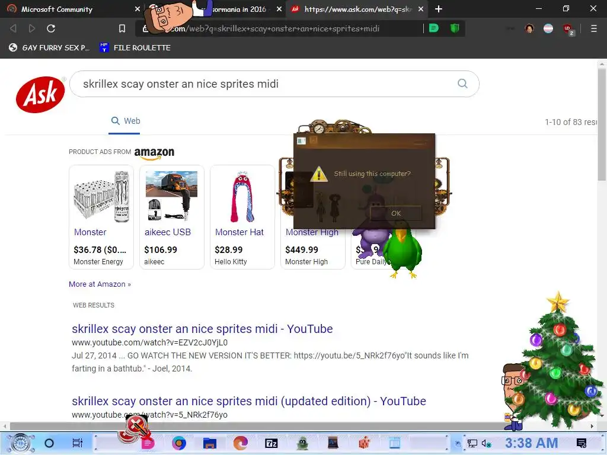This screenshot has height=455, width=607.
Task: Click the red Ask logo
Action: 40,94
